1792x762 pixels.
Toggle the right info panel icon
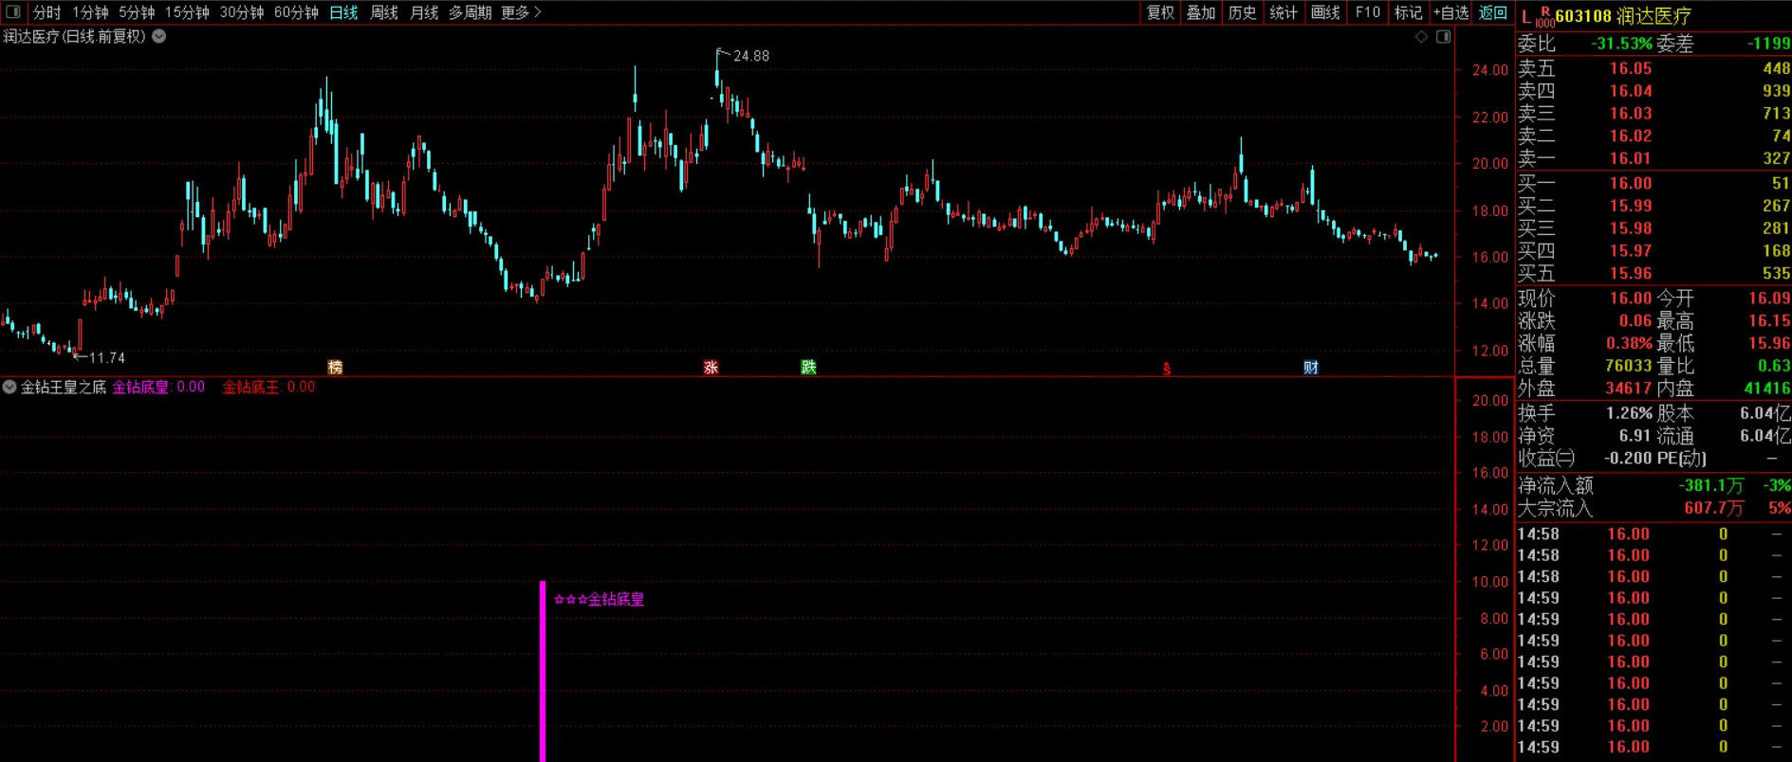point(1444,37)
